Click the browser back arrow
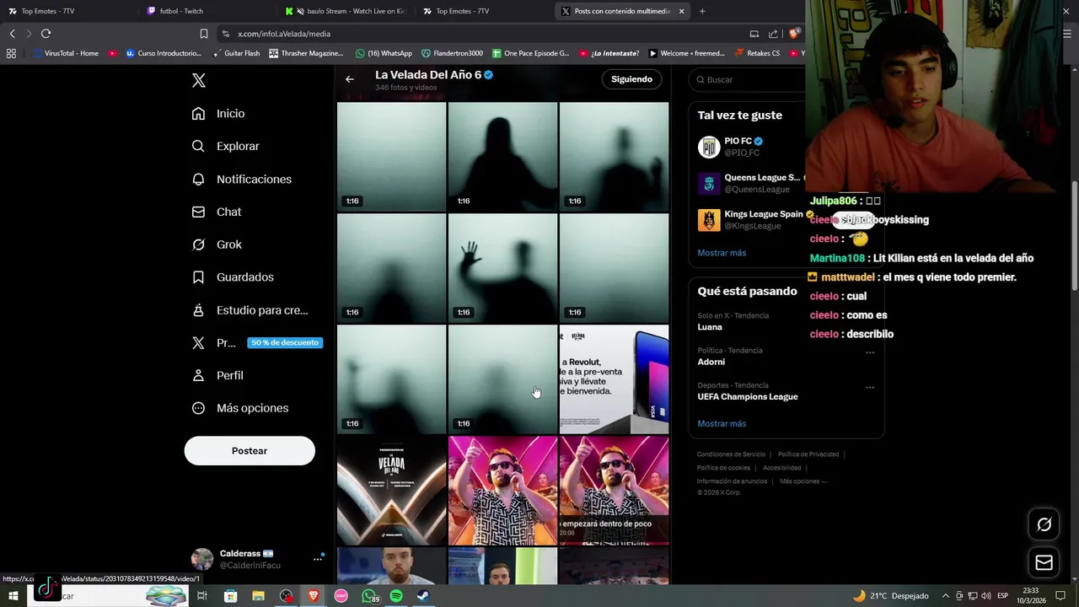This screenshot has height=607, width=1079. [12, 34]
